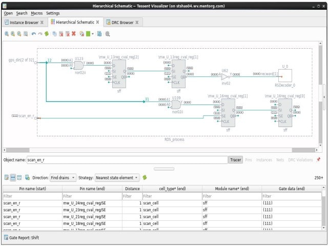Click the second delete-with-red-X page icon
This screenshot has width=328, height=246.
(67, 34)
